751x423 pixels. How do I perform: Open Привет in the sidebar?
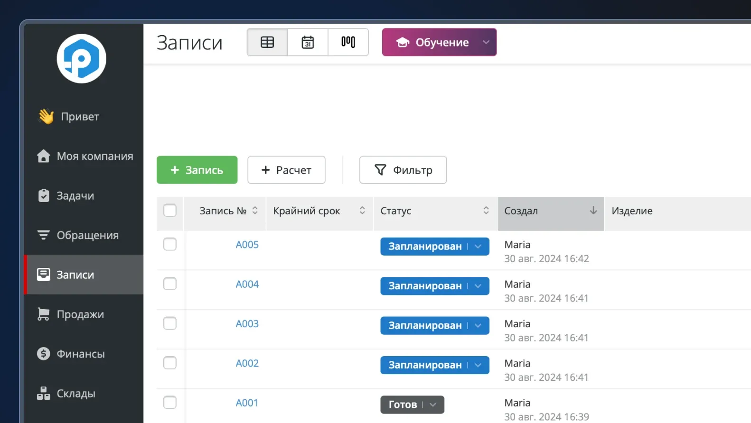tap(84, 116)
